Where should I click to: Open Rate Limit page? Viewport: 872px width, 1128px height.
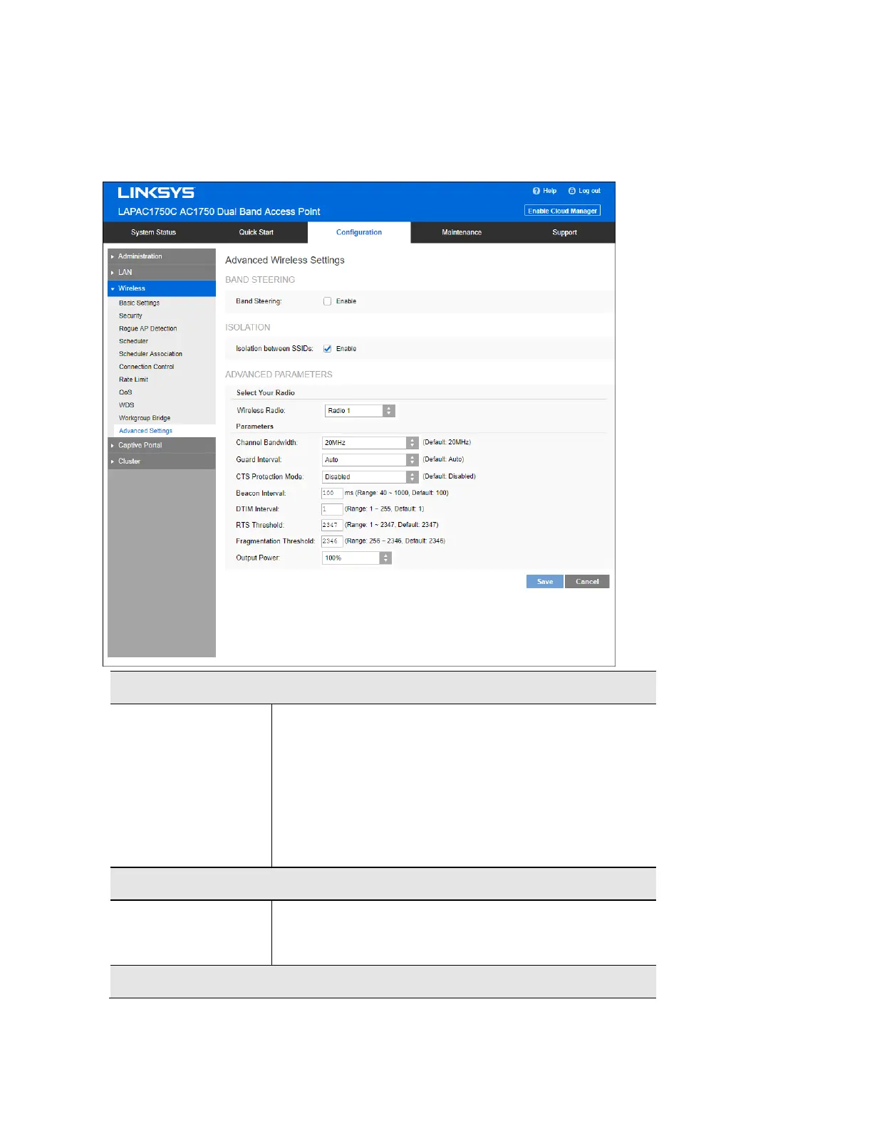(133, 380)
